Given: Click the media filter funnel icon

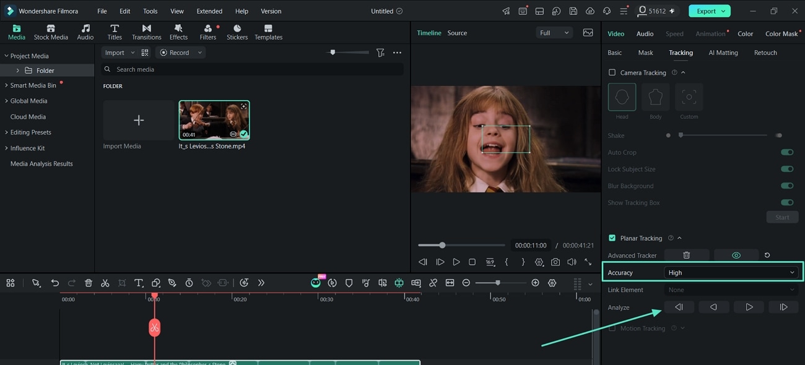Looking at the screenshot, I should (x=380, y=53).
